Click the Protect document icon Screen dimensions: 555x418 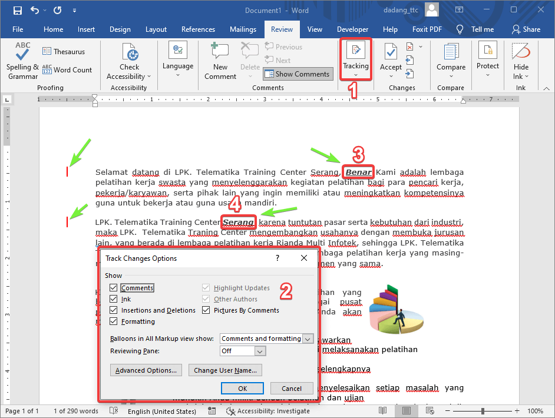pos(488,53)
